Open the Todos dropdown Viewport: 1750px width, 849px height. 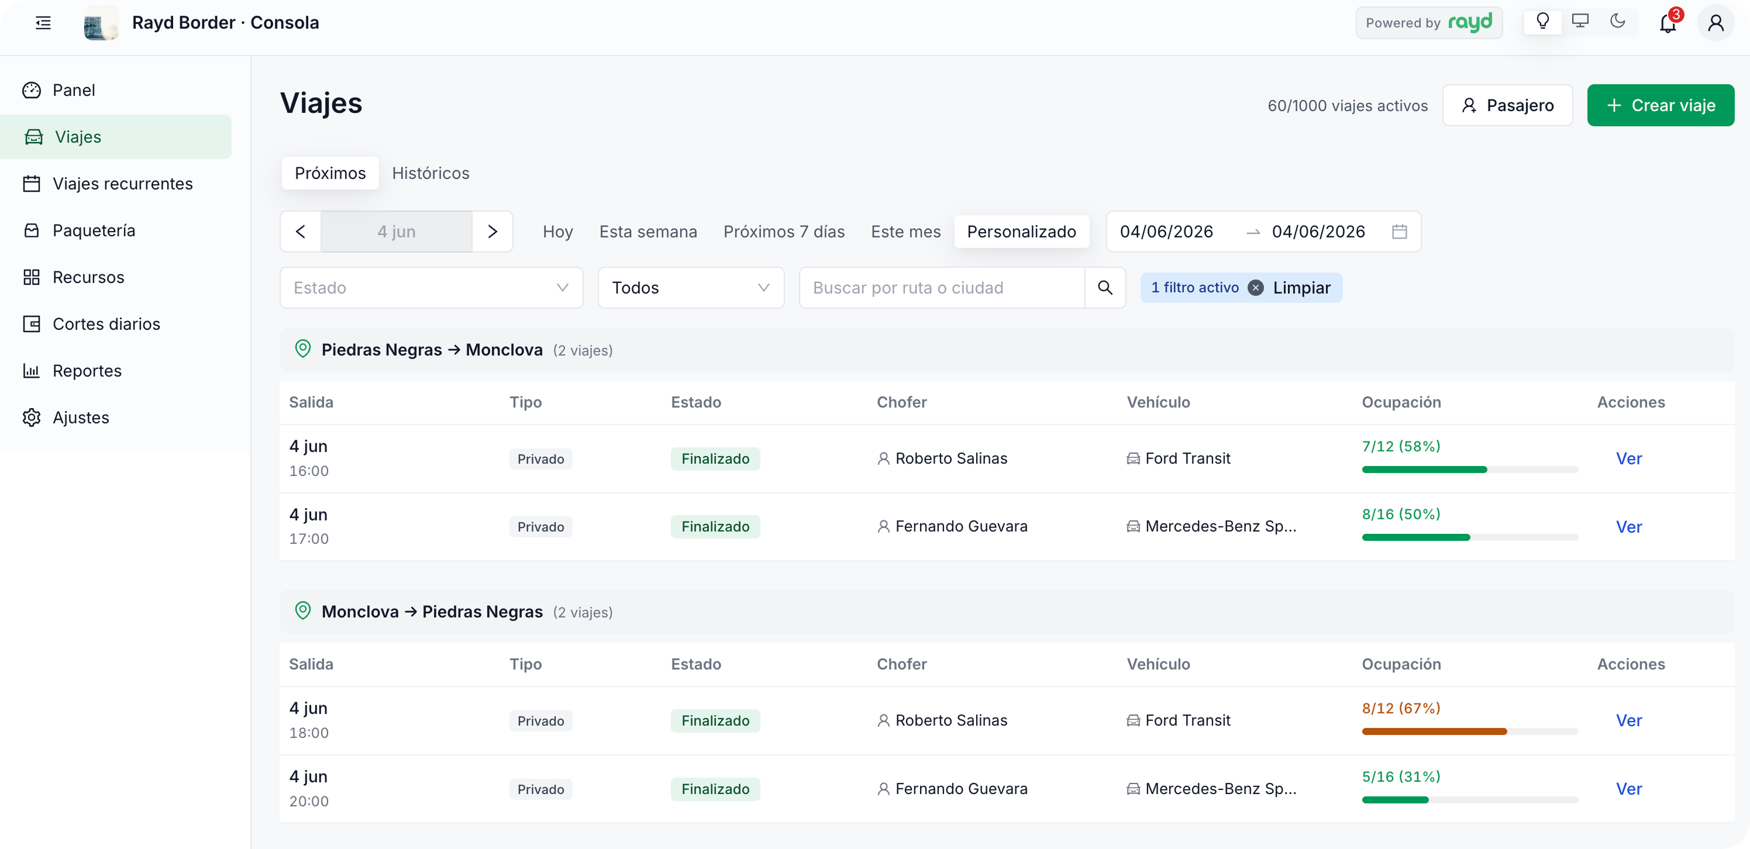coord(691,288)
